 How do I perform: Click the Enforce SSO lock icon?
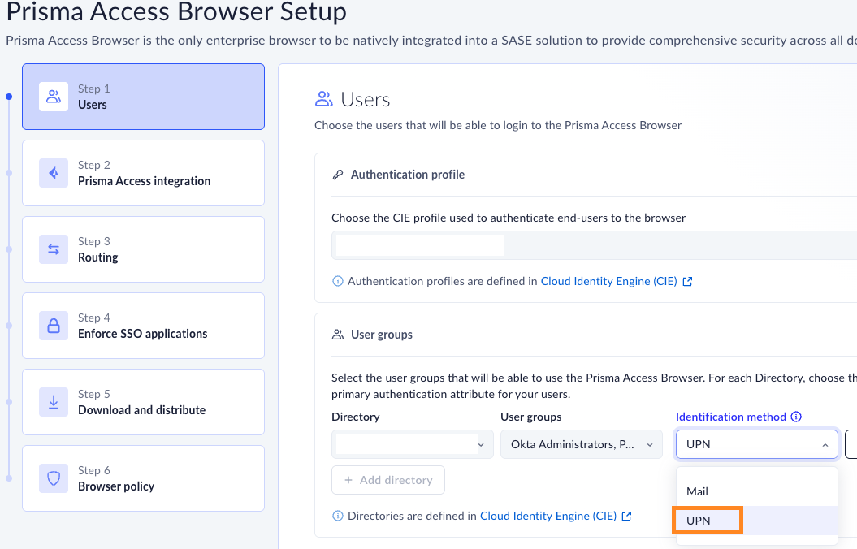coord(54,326)
